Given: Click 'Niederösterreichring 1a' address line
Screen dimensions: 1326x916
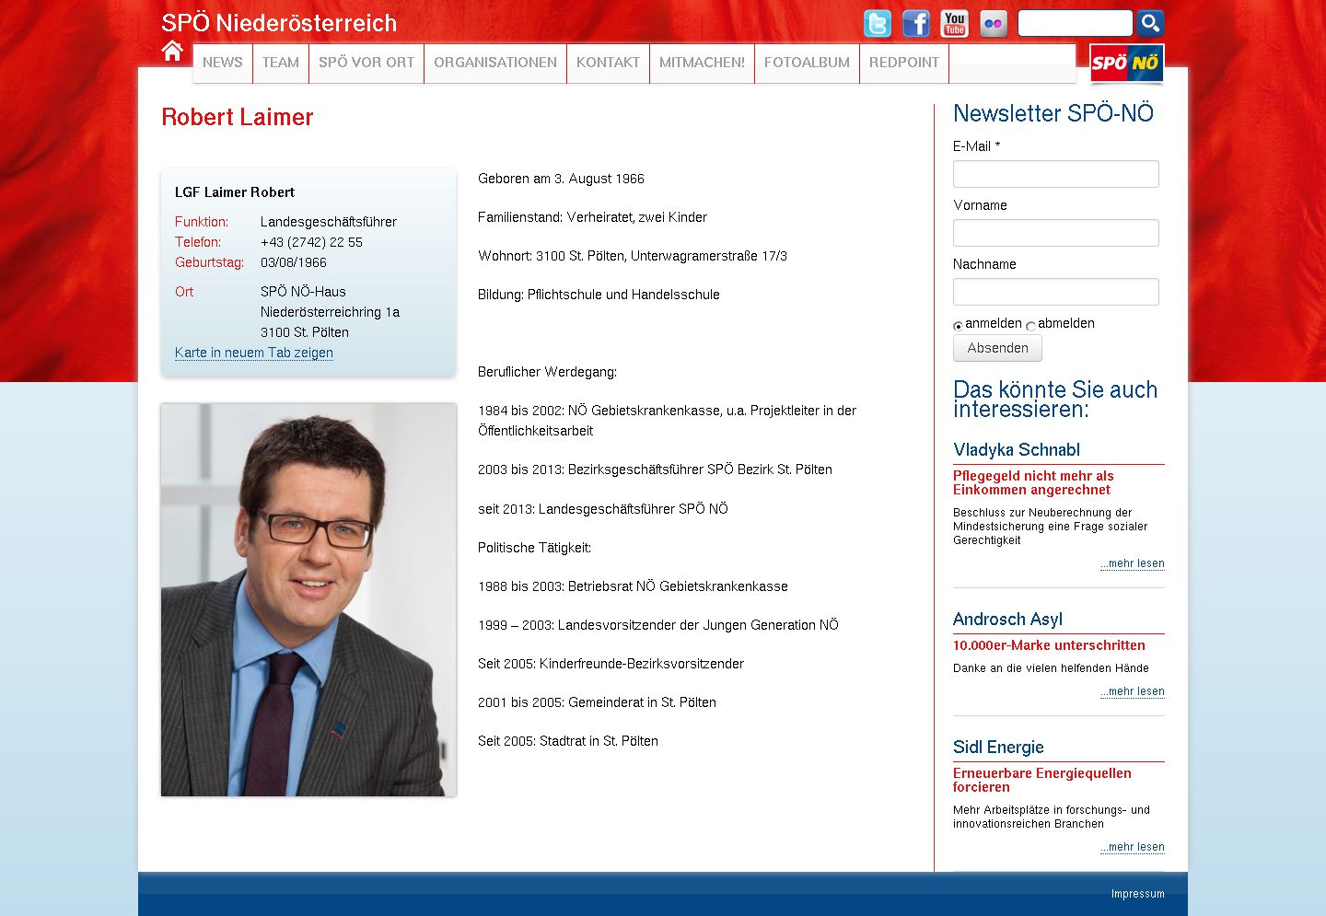Looking at the screenshot, I should pos(330,312).
